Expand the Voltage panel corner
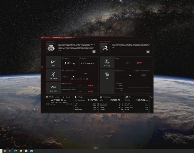Screen dimensions: 194x153 tap(98, 112)
